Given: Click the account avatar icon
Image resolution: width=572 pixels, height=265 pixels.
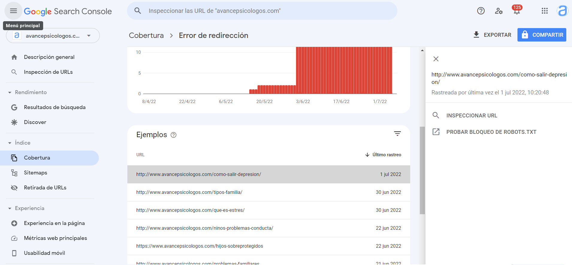Looking at the screenshot, I should click(562, 11).
